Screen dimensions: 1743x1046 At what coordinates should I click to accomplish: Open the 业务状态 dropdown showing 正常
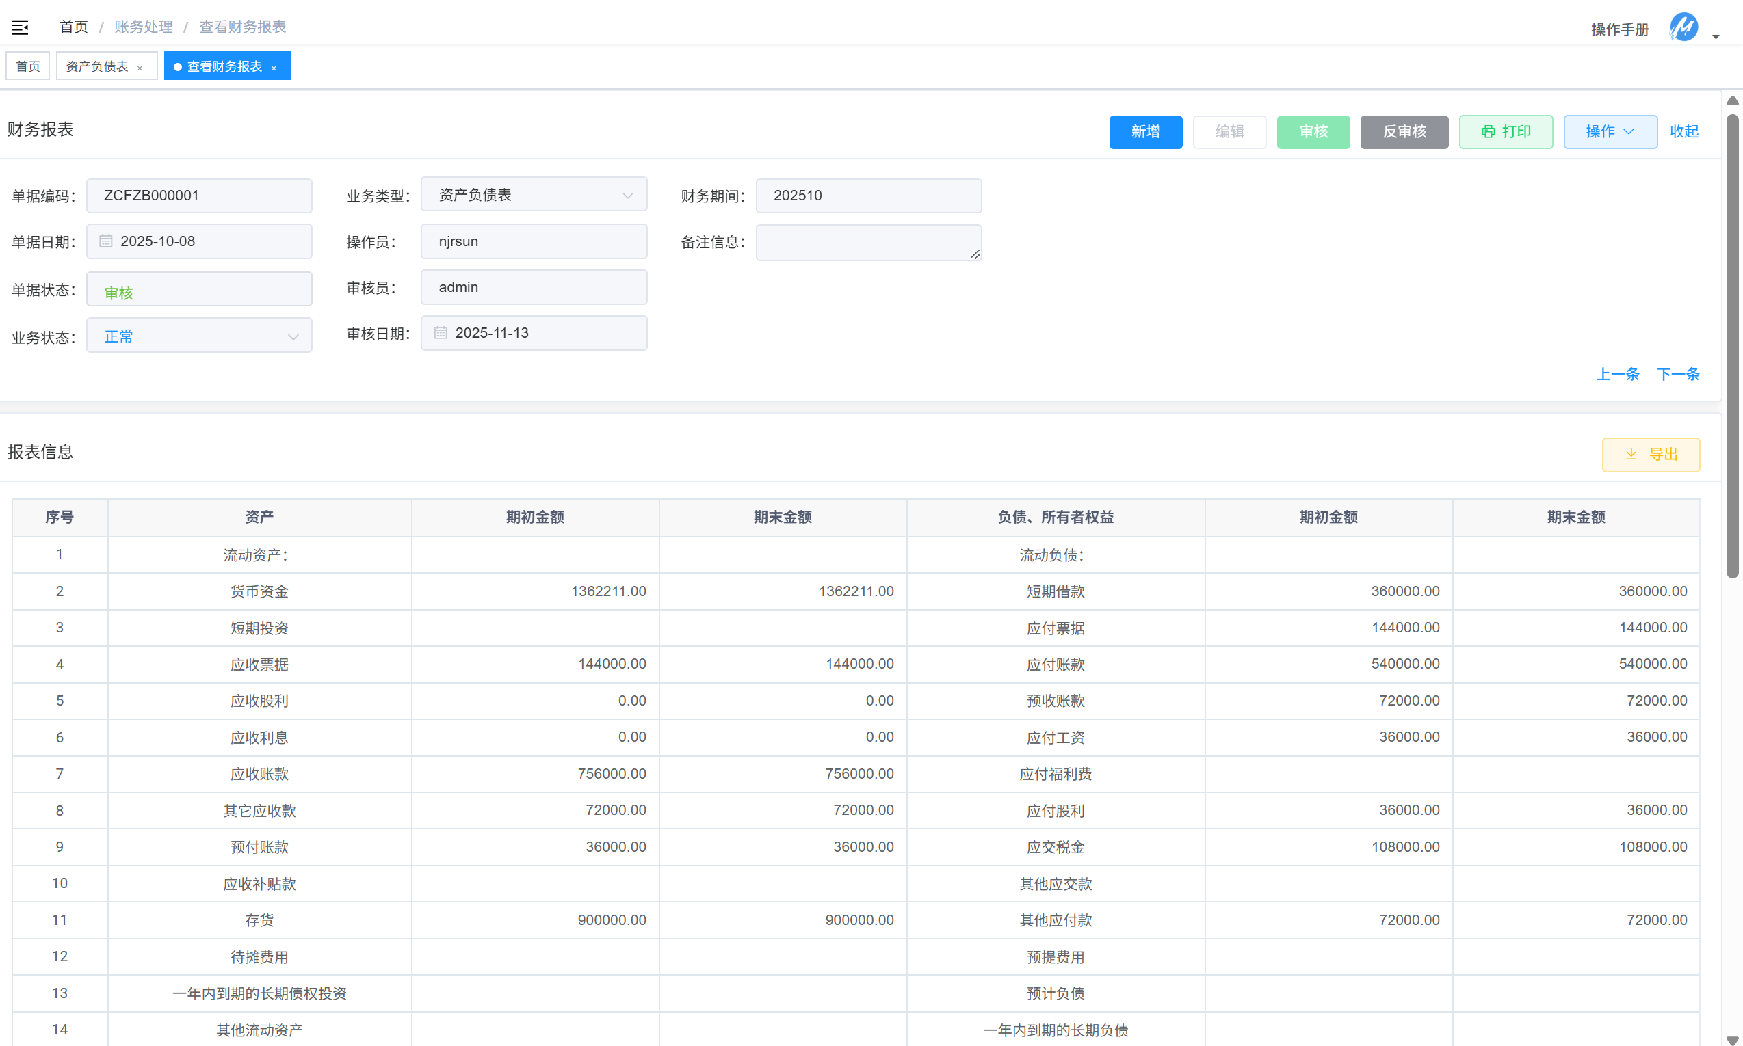click(293, 337)
